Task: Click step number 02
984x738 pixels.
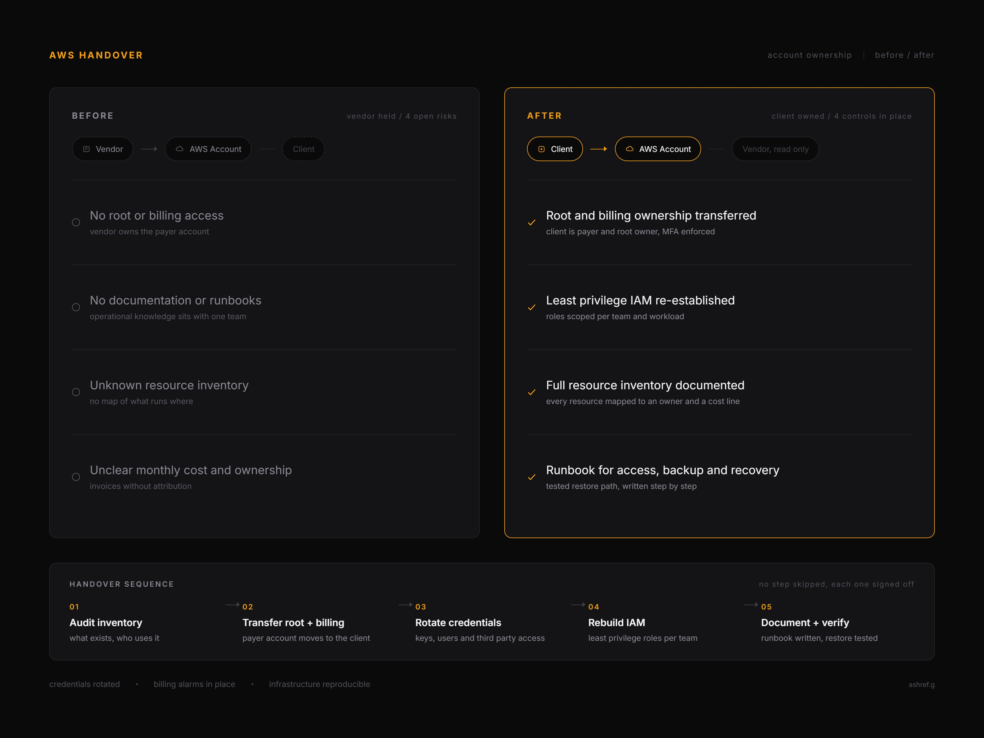Action: (248, 607)
